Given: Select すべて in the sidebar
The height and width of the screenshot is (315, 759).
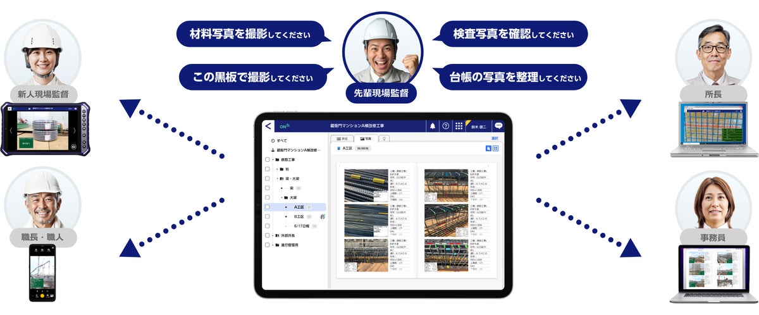Looking at the screenshot, I should [x=283, y=140].
